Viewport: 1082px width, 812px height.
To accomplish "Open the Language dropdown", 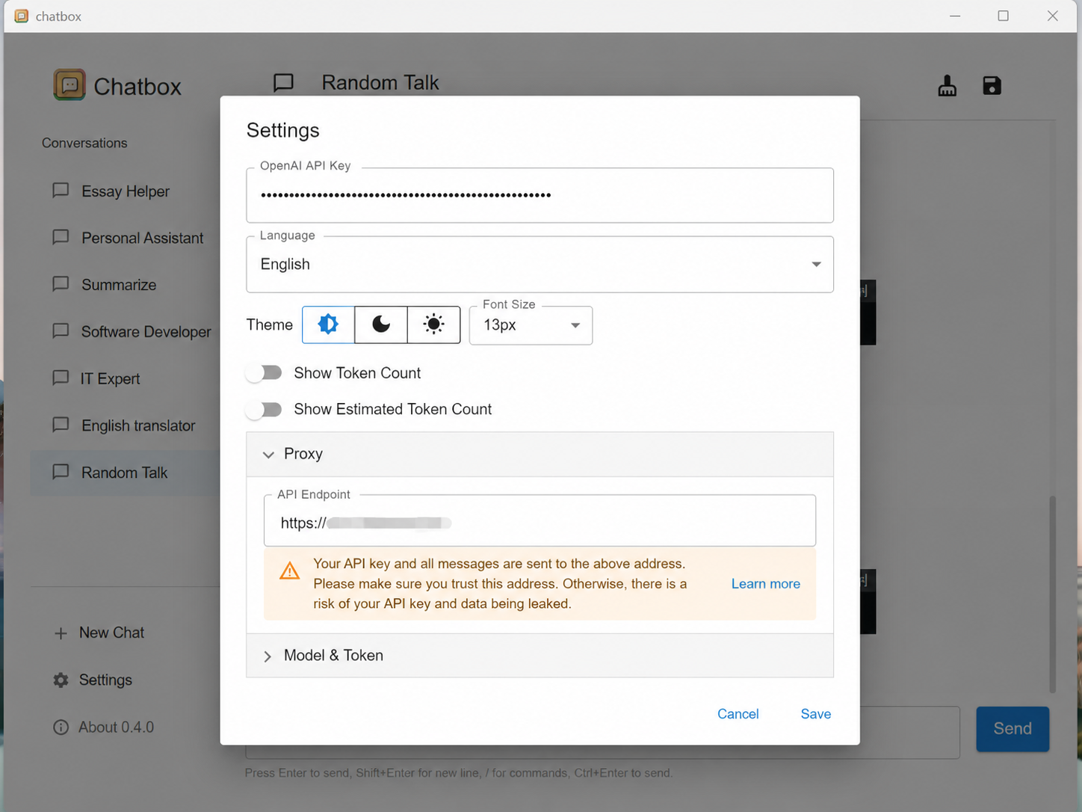I will 540,264.
